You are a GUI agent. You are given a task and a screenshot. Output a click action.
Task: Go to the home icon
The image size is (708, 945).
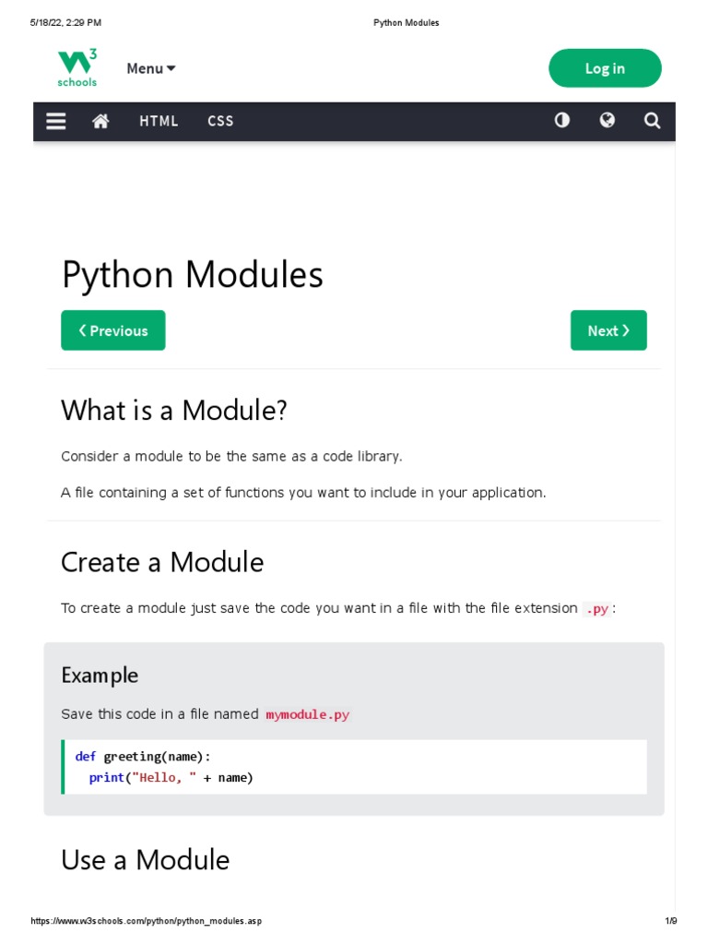pyautogui.click(x=100, y=121)
